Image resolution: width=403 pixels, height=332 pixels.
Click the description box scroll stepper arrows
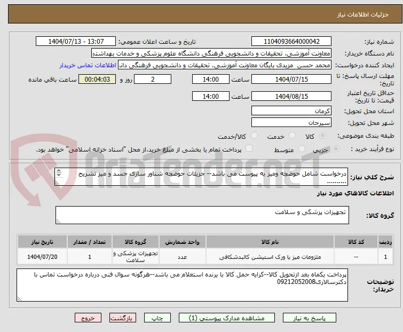(x=59, y=173)
